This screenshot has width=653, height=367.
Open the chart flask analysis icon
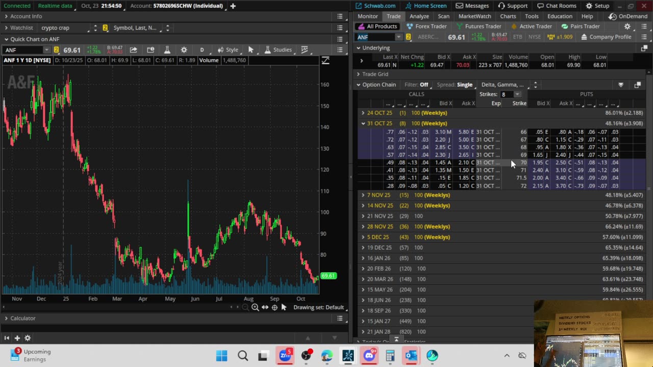167,49
